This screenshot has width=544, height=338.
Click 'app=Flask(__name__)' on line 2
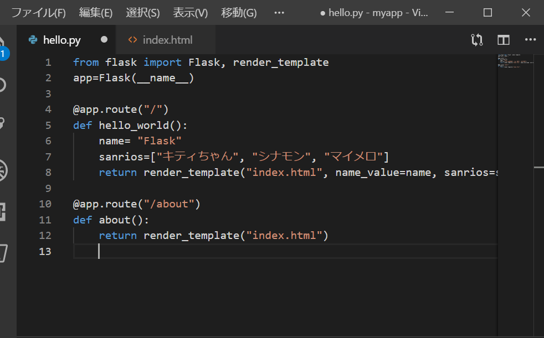[134, 78]
